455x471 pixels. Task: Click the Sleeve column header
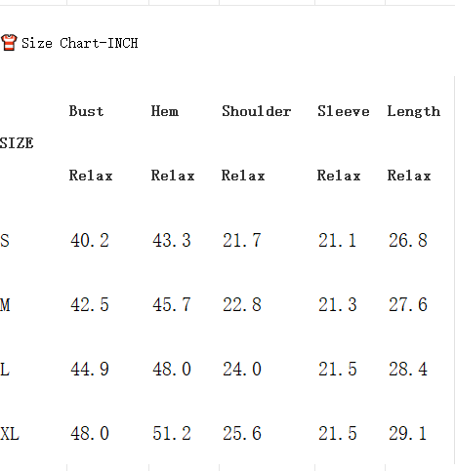pyautogui.click(x=344, y=111)
